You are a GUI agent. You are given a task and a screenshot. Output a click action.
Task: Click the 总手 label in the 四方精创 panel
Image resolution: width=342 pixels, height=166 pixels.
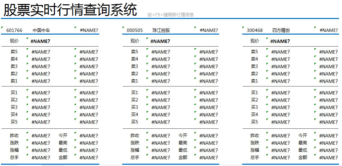coord(255,157)
